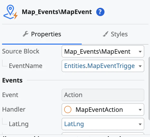Click the MapEvent map pin block icon
Image resolution: width=150 pixels, height=137 pixels.
[11, 12]
